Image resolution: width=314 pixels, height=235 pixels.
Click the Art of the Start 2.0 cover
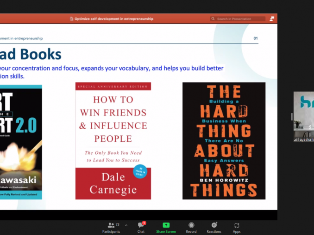(x=21, y=142)
